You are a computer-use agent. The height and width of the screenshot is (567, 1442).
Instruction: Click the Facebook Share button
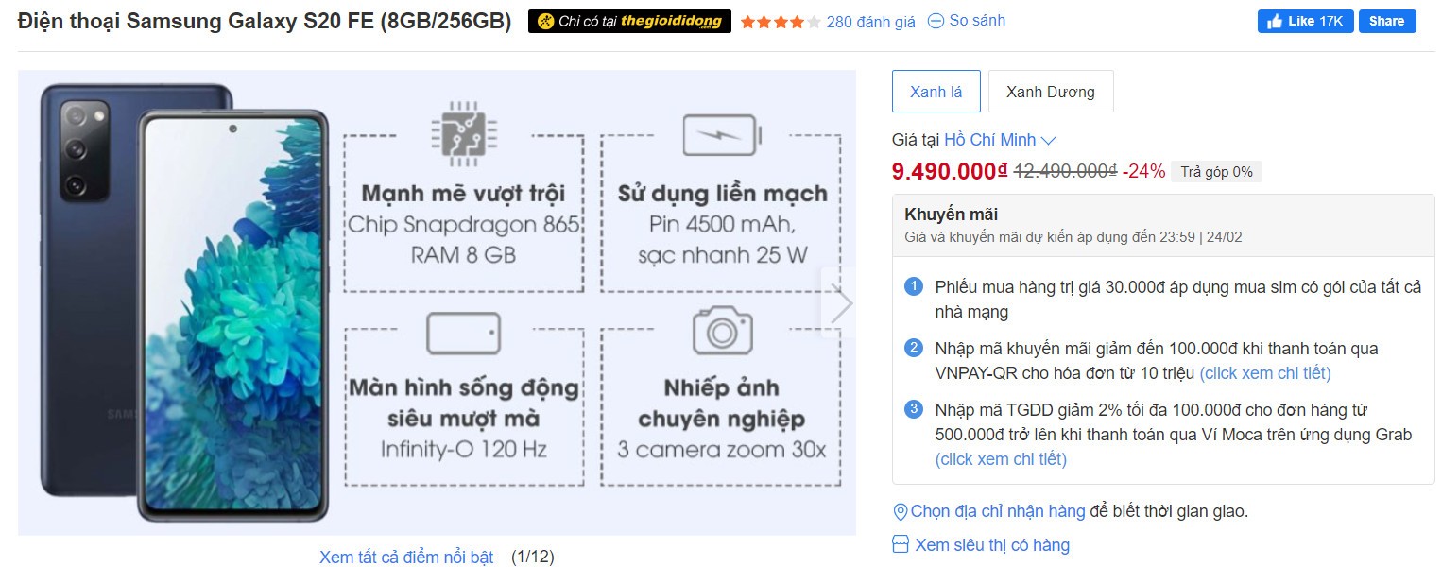(1386, 21)
